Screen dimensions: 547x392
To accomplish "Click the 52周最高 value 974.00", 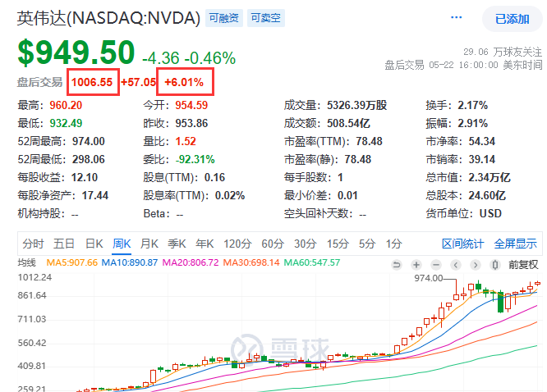I will [89, 142].
